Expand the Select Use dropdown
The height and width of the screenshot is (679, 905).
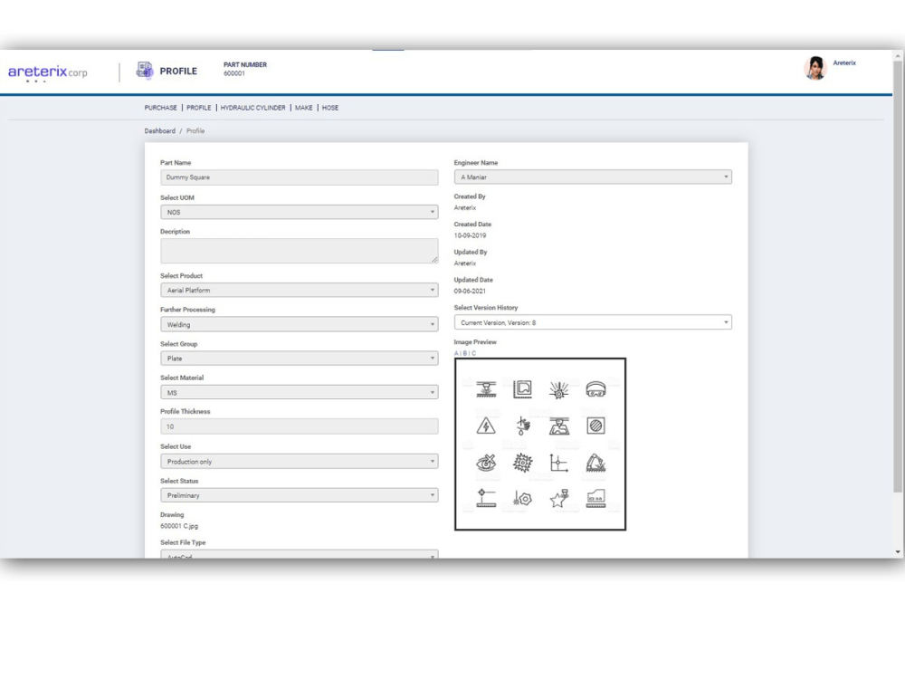pos(299,462)
